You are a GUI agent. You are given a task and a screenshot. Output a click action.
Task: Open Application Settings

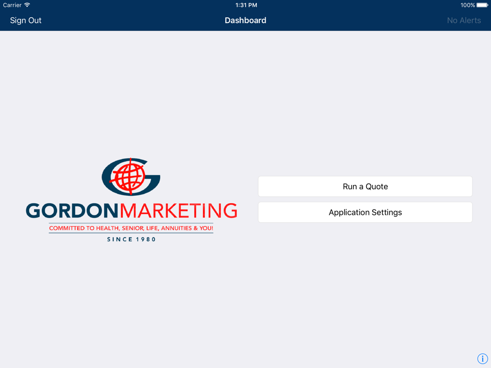365,212
